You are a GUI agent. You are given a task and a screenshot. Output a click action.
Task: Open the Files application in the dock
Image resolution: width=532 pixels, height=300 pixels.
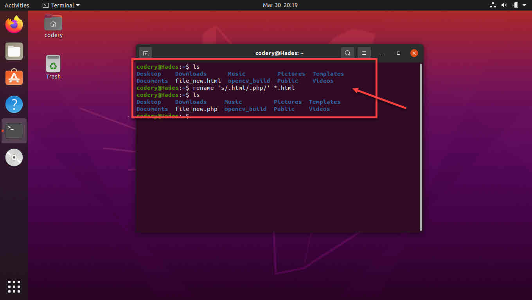[x=14, y=51]
